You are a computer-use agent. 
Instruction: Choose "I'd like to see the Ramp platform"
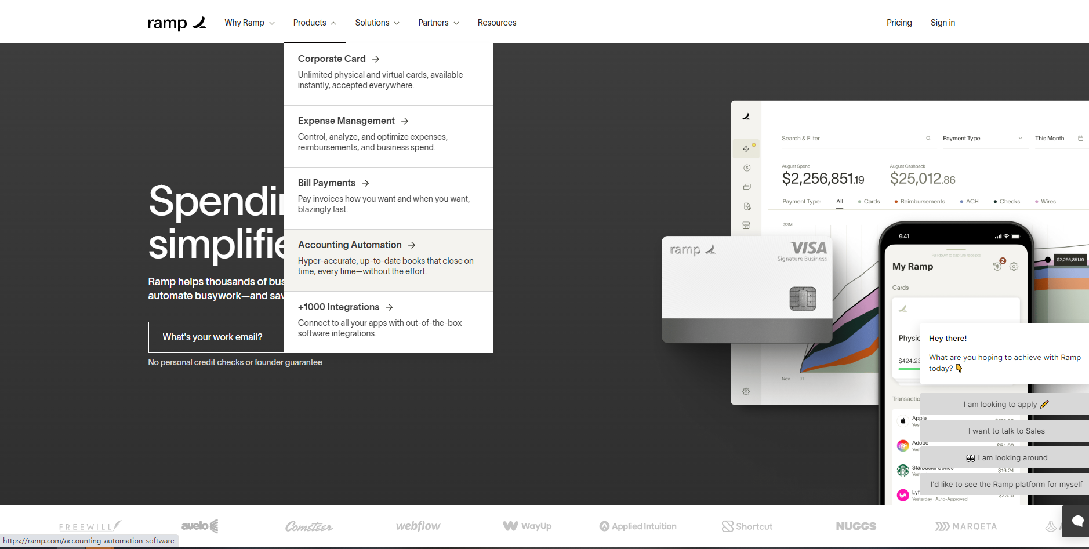tap(1004, 485)
